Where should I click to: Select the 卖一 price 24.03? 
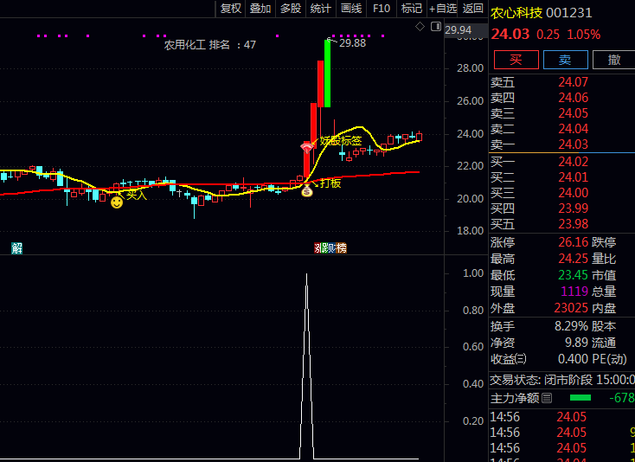[x=573, y=144]
